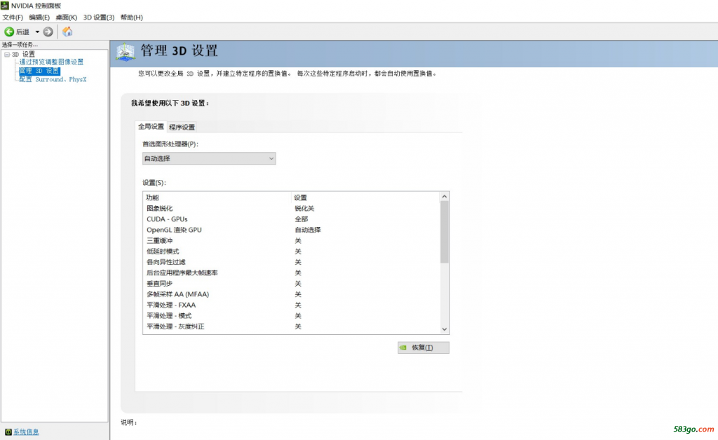Click the NVIDIA icon in the title bar
This screenshot has height=440, width=718.
[5, 6]
